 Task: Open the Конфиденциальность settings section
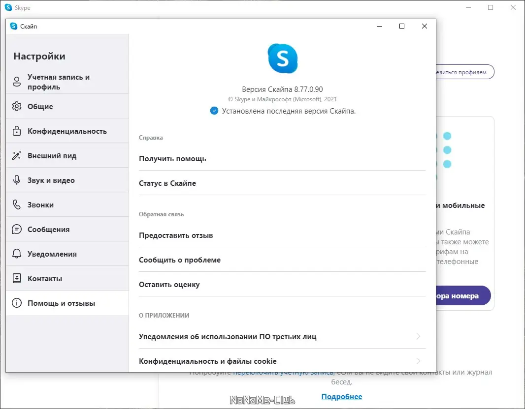click(x=67, y=131)
